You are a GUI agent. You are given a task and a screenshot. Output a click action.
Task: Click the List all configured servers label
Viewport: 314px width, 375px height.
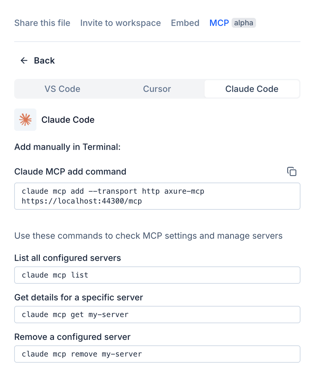pyautogui.click(x=68, y=258)
